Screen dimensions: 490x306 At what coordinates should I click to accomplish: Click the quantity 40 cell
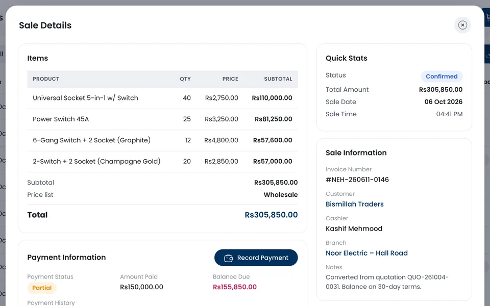187,98
